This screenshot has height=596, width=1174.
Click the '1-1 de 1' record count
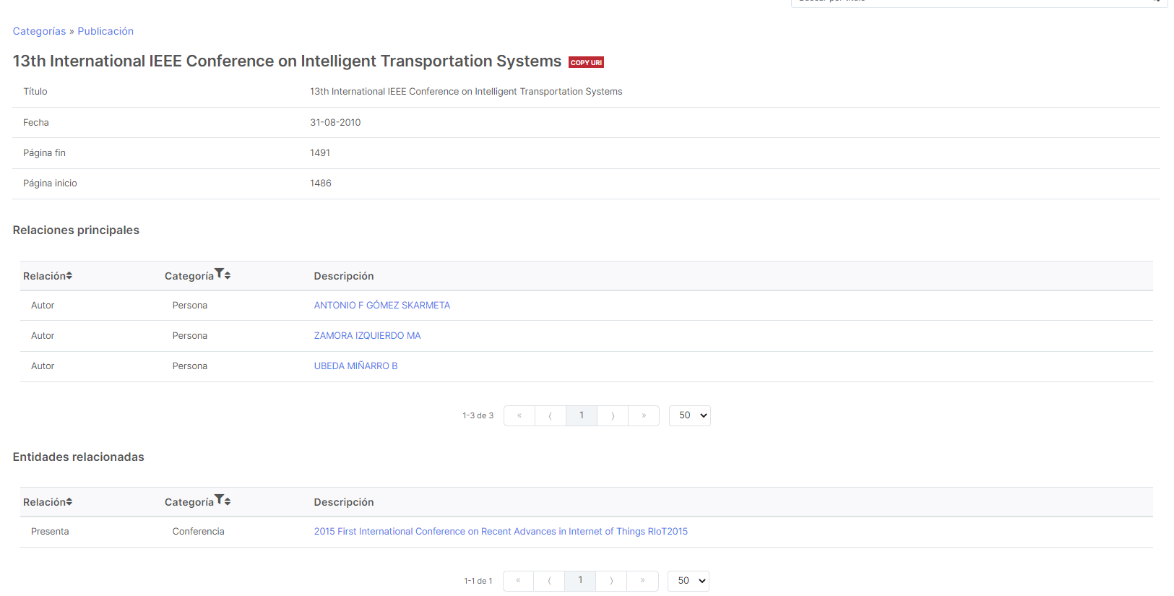point(478,581)
